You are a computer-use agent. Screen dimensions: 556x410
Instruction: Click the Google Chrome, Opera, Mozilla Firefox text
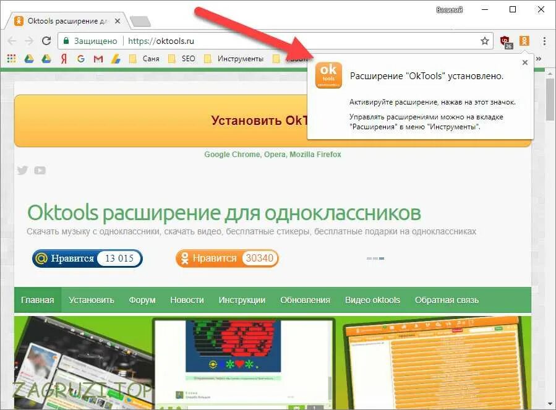[273, 155]
